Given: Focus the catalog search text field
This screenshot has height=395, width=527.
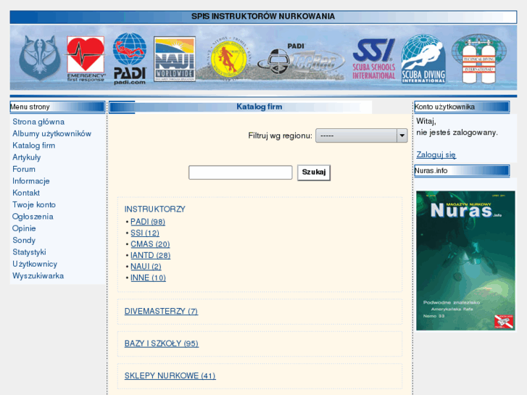Looking at the screenshot, I should (241, 172).
